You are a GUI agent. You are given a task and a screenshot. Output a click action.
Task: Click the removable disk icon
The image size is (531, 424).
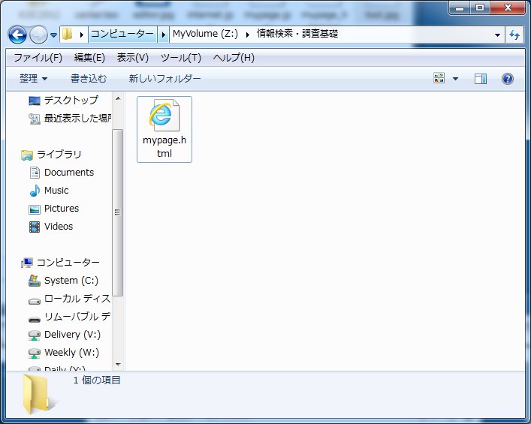[35, 319]
